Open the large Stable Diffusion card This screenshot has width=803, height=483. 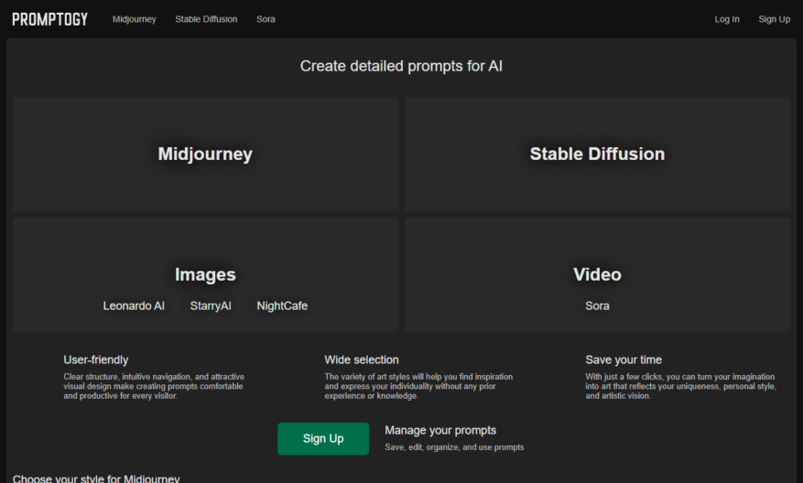[x=597, y=154]
